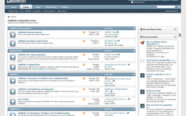Click forum status icon beside vB 4.0 Beta
186x116 pixels.
pyautogui.click(x=13, y=102)
